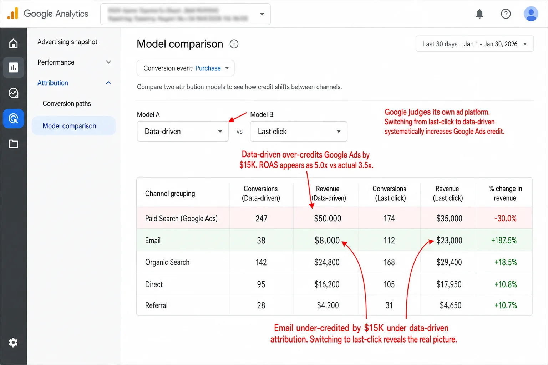Select Model comparison in sidebar
Viewport: 548px width, 365px height.
click(74, 126)
